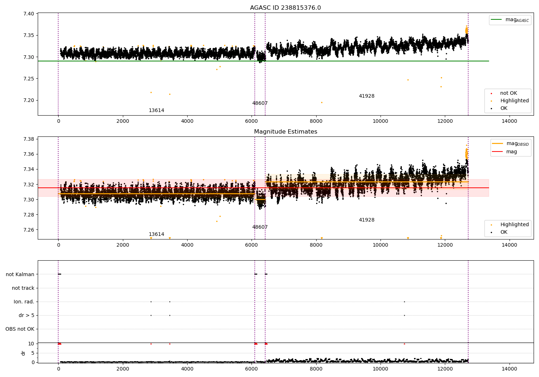Image resolution: width=539 pixels, height=377 pixels.
Task: Click the 'Magnitude Estimates' plot title
Action: [x=285, y=132]
